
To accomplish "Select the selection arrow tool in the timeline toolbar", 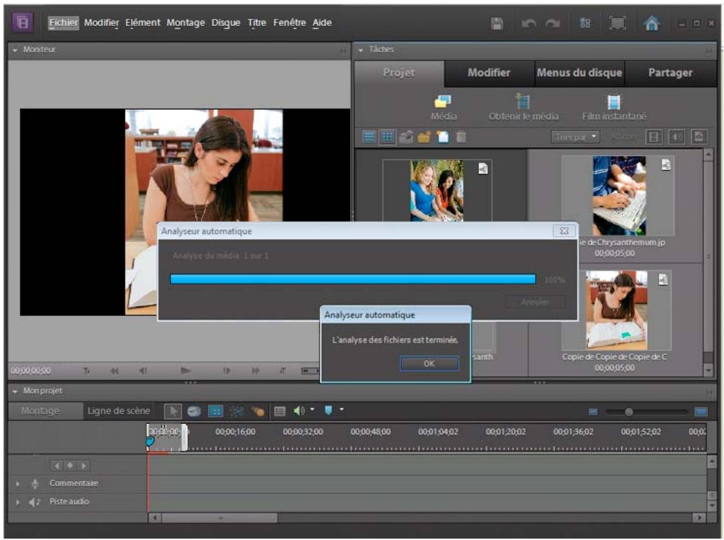I will tap(173, 409).
